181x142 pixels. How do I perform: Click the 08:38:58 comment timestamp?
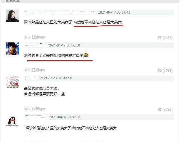[x=64, y=45]
